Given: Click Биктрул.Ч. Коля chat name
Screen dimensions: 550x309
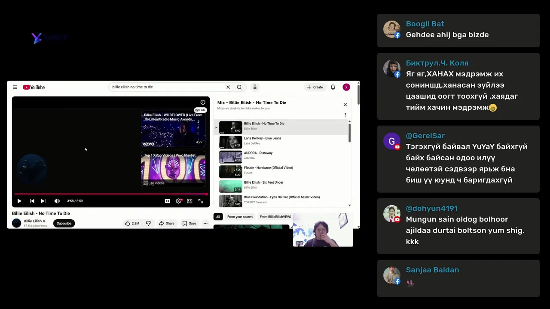Looking at the screenshot, I should [x=437, y=63].
